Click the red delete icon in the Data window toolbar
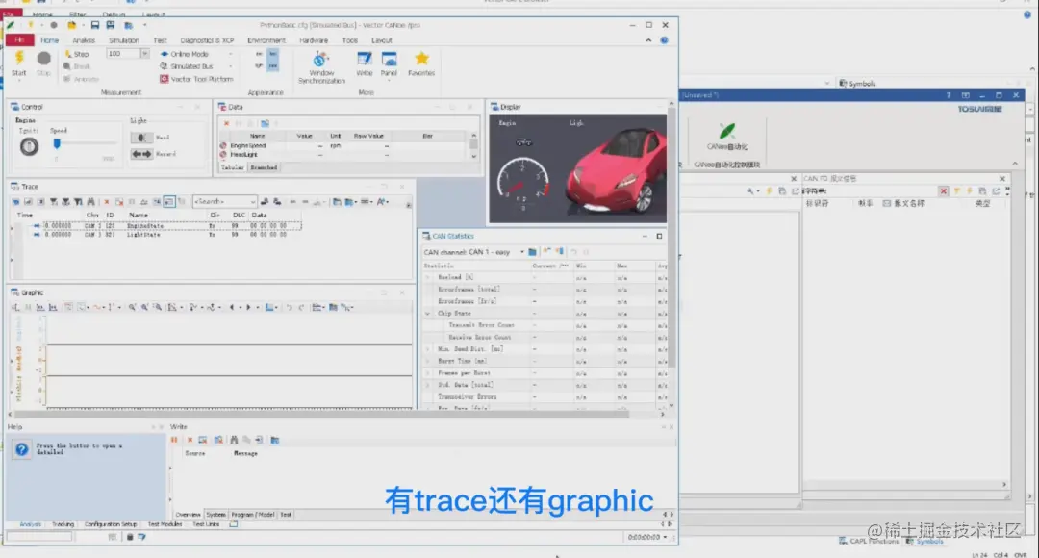The image size is (1039, 558). (x=227, y=123)
